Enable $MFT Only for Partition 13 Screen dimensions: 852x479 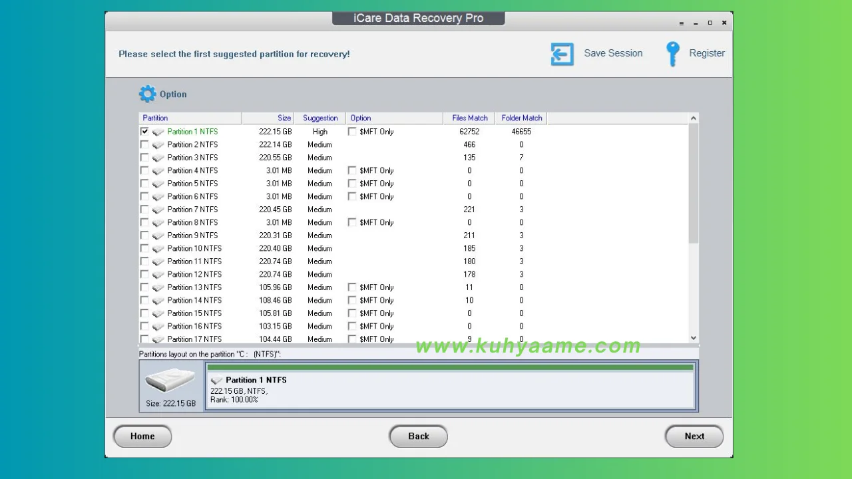pos(352,287)
